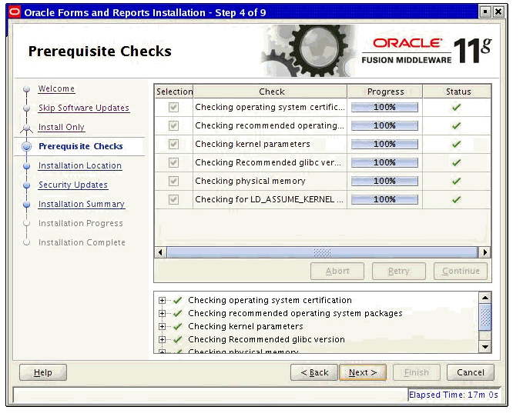The height and width of the screenshot is (420, 523).
Task: Click the Next button
Action: [x=363, y=372]
